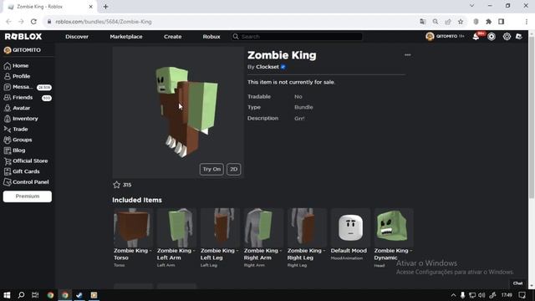Open Task View on the taskbar
This screenshot has width=535, height=301.
coord(35,295)
